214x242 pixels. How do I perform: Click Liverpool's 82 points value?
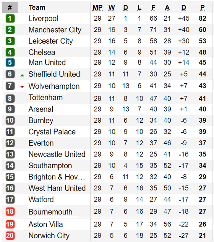203,18
